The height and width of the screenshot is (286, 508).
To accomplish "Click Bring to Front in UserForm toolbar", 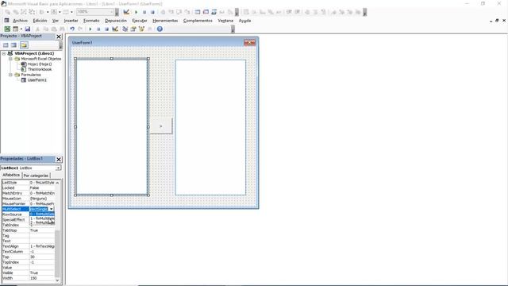I will click(7, 12).
